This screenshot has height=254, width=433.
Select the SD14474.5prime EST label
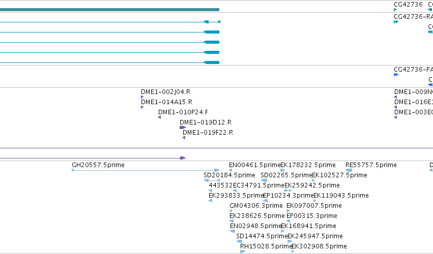tap(262, 236)
